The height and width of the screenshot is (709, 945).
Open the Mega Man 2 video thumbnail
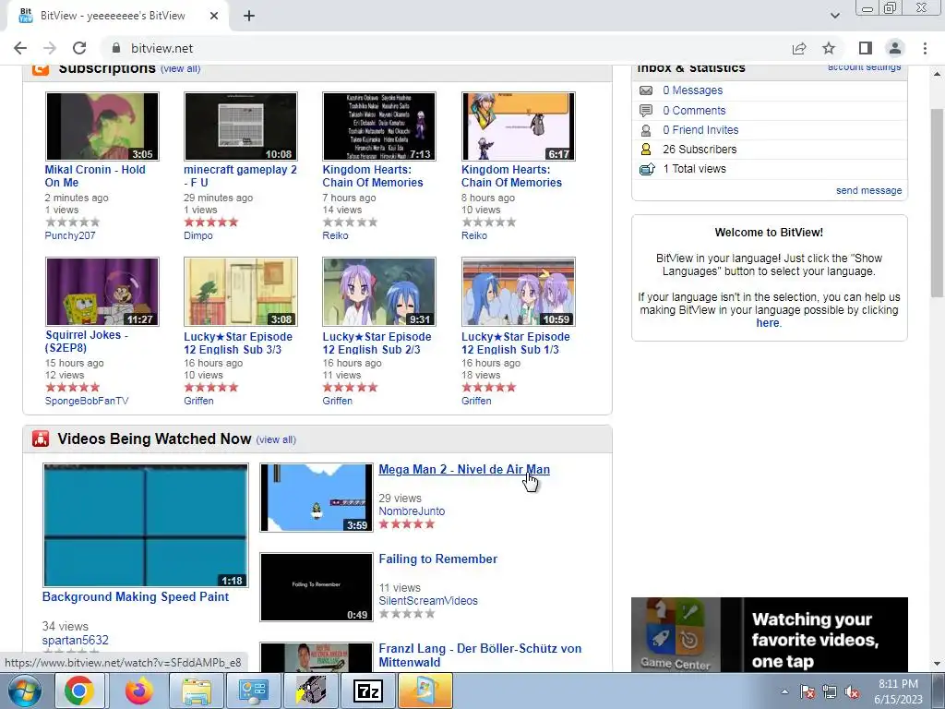tap(317, 498)
